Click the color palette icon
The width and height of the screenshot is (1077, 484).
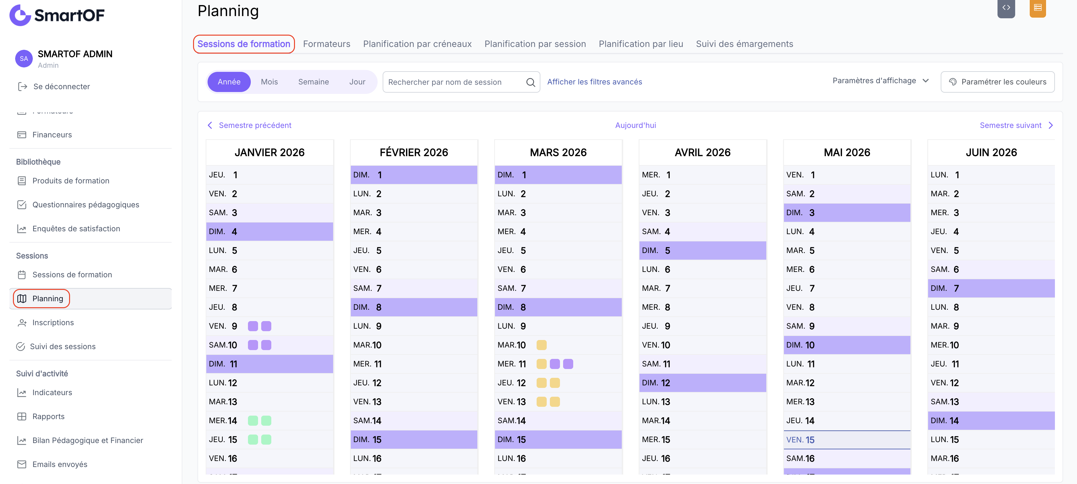tap(953, 82)
